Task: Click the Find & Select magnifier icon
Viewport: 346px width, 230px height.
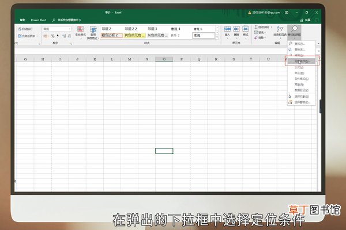Action: [294, 29]
